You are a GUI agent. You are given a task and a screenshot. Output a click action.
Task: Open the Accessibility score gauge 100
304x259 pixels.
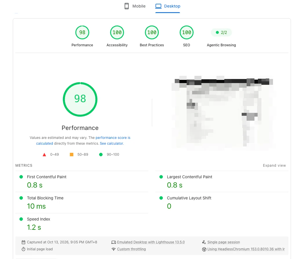point(117,32)
